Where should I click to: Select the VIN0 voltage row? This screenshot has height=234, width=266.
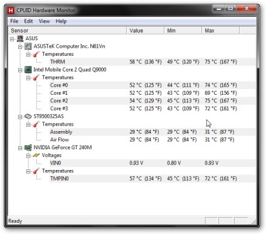152,163
